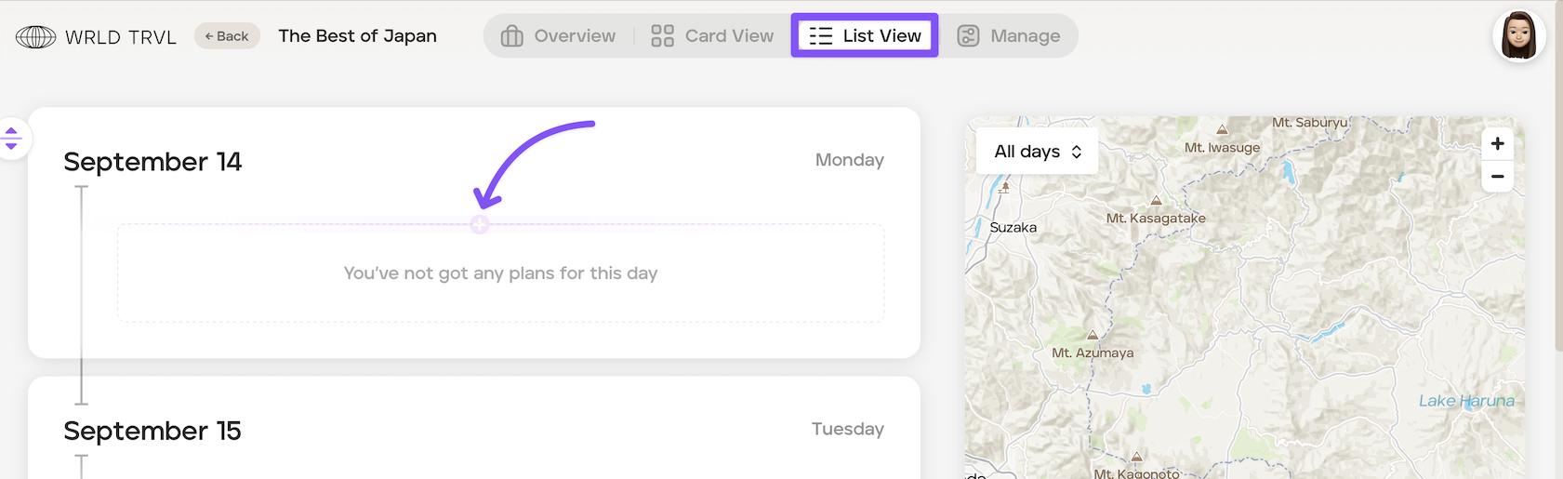Image resolution: width=1563 pixels, height=479 pixels.
Task: Go back using the Back button
Action: [x=227, y=36]
